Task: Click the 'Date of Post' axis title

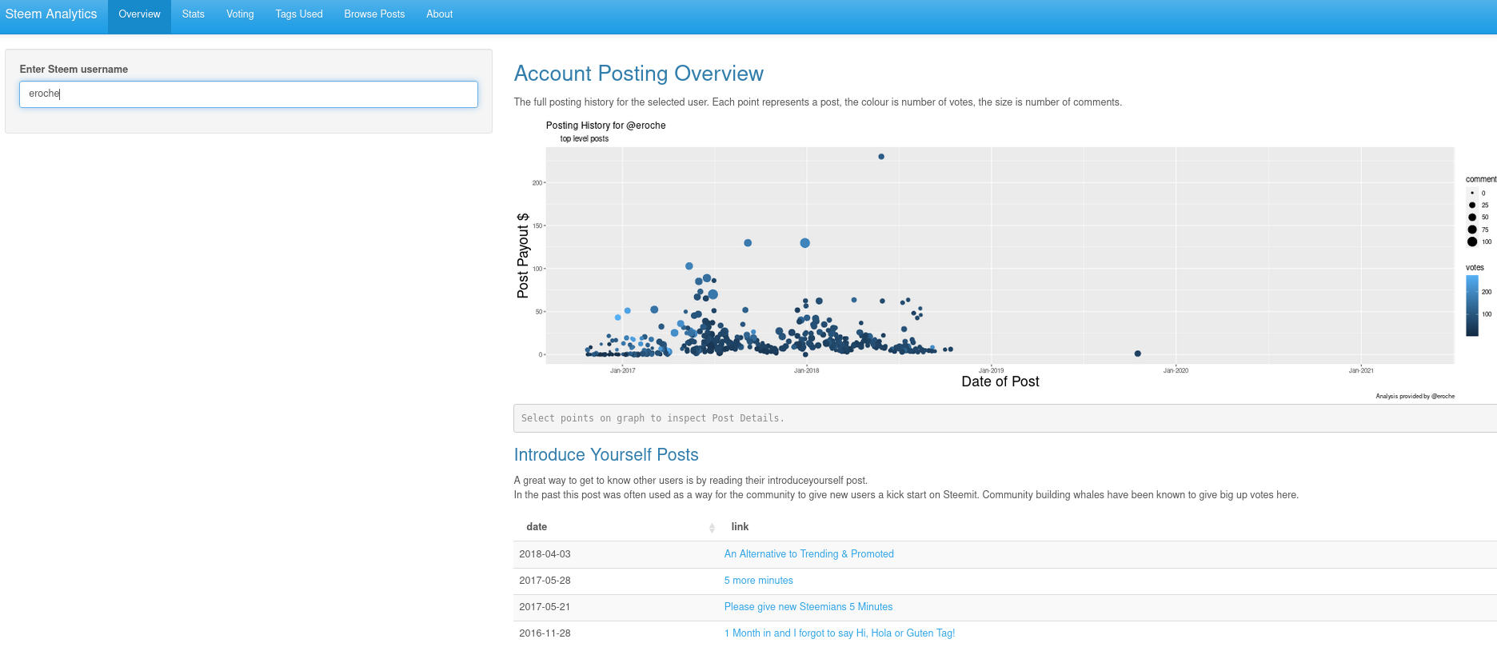Action: tap(1000, 382)
